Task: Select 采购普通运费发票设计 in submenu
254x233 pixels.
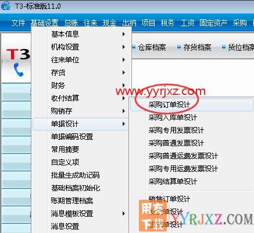Action: coord(192,156)
